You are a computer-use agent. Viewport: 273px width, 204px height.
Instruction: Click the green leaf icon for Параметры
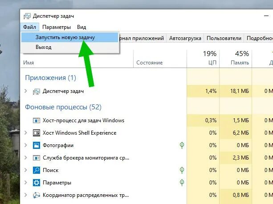coord(182,183)
